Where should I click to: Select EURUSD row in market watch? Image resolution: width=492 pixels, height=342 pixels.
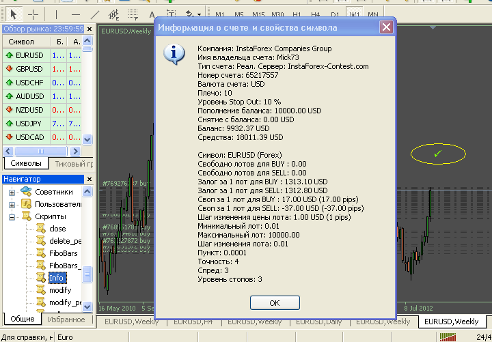42,55
